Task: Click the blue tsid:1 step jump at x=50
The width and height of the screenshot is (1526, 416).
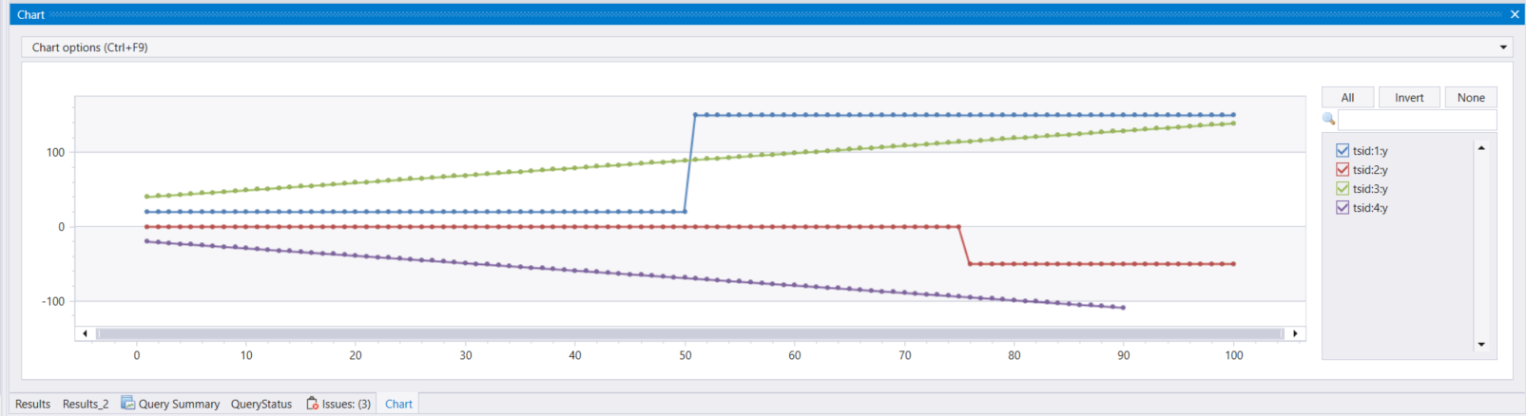Action: click(690, 162)
